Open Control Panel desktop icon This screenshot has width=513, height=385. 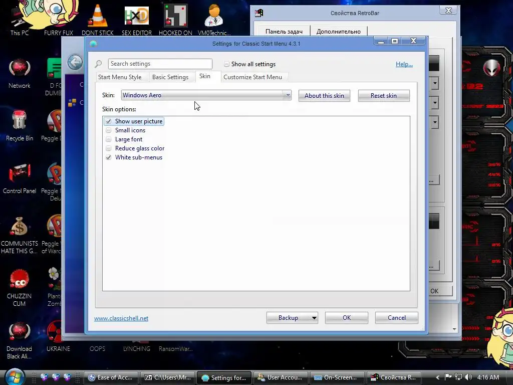pos(20,179)
